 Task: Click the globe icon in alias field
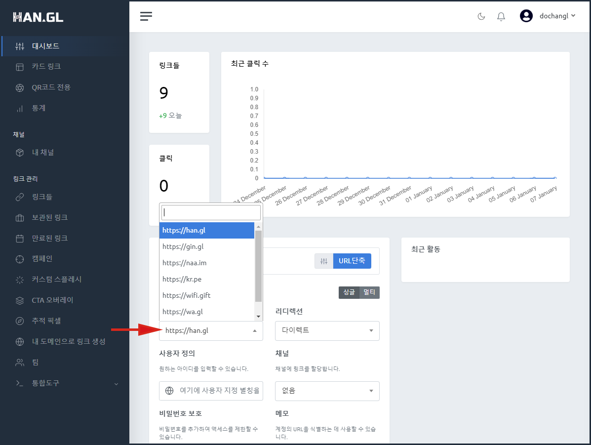click(x=170, y=391)
